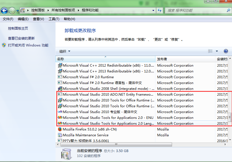Viewport: 232px width, 162px height.
Task: Click 程序和功能 in the address breadcrumb
Action: click(90, 10)
